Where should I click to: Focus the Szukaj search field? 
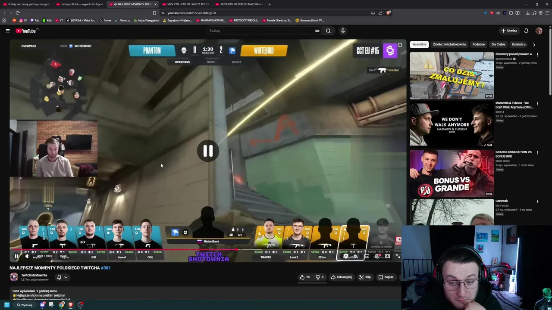261,31
